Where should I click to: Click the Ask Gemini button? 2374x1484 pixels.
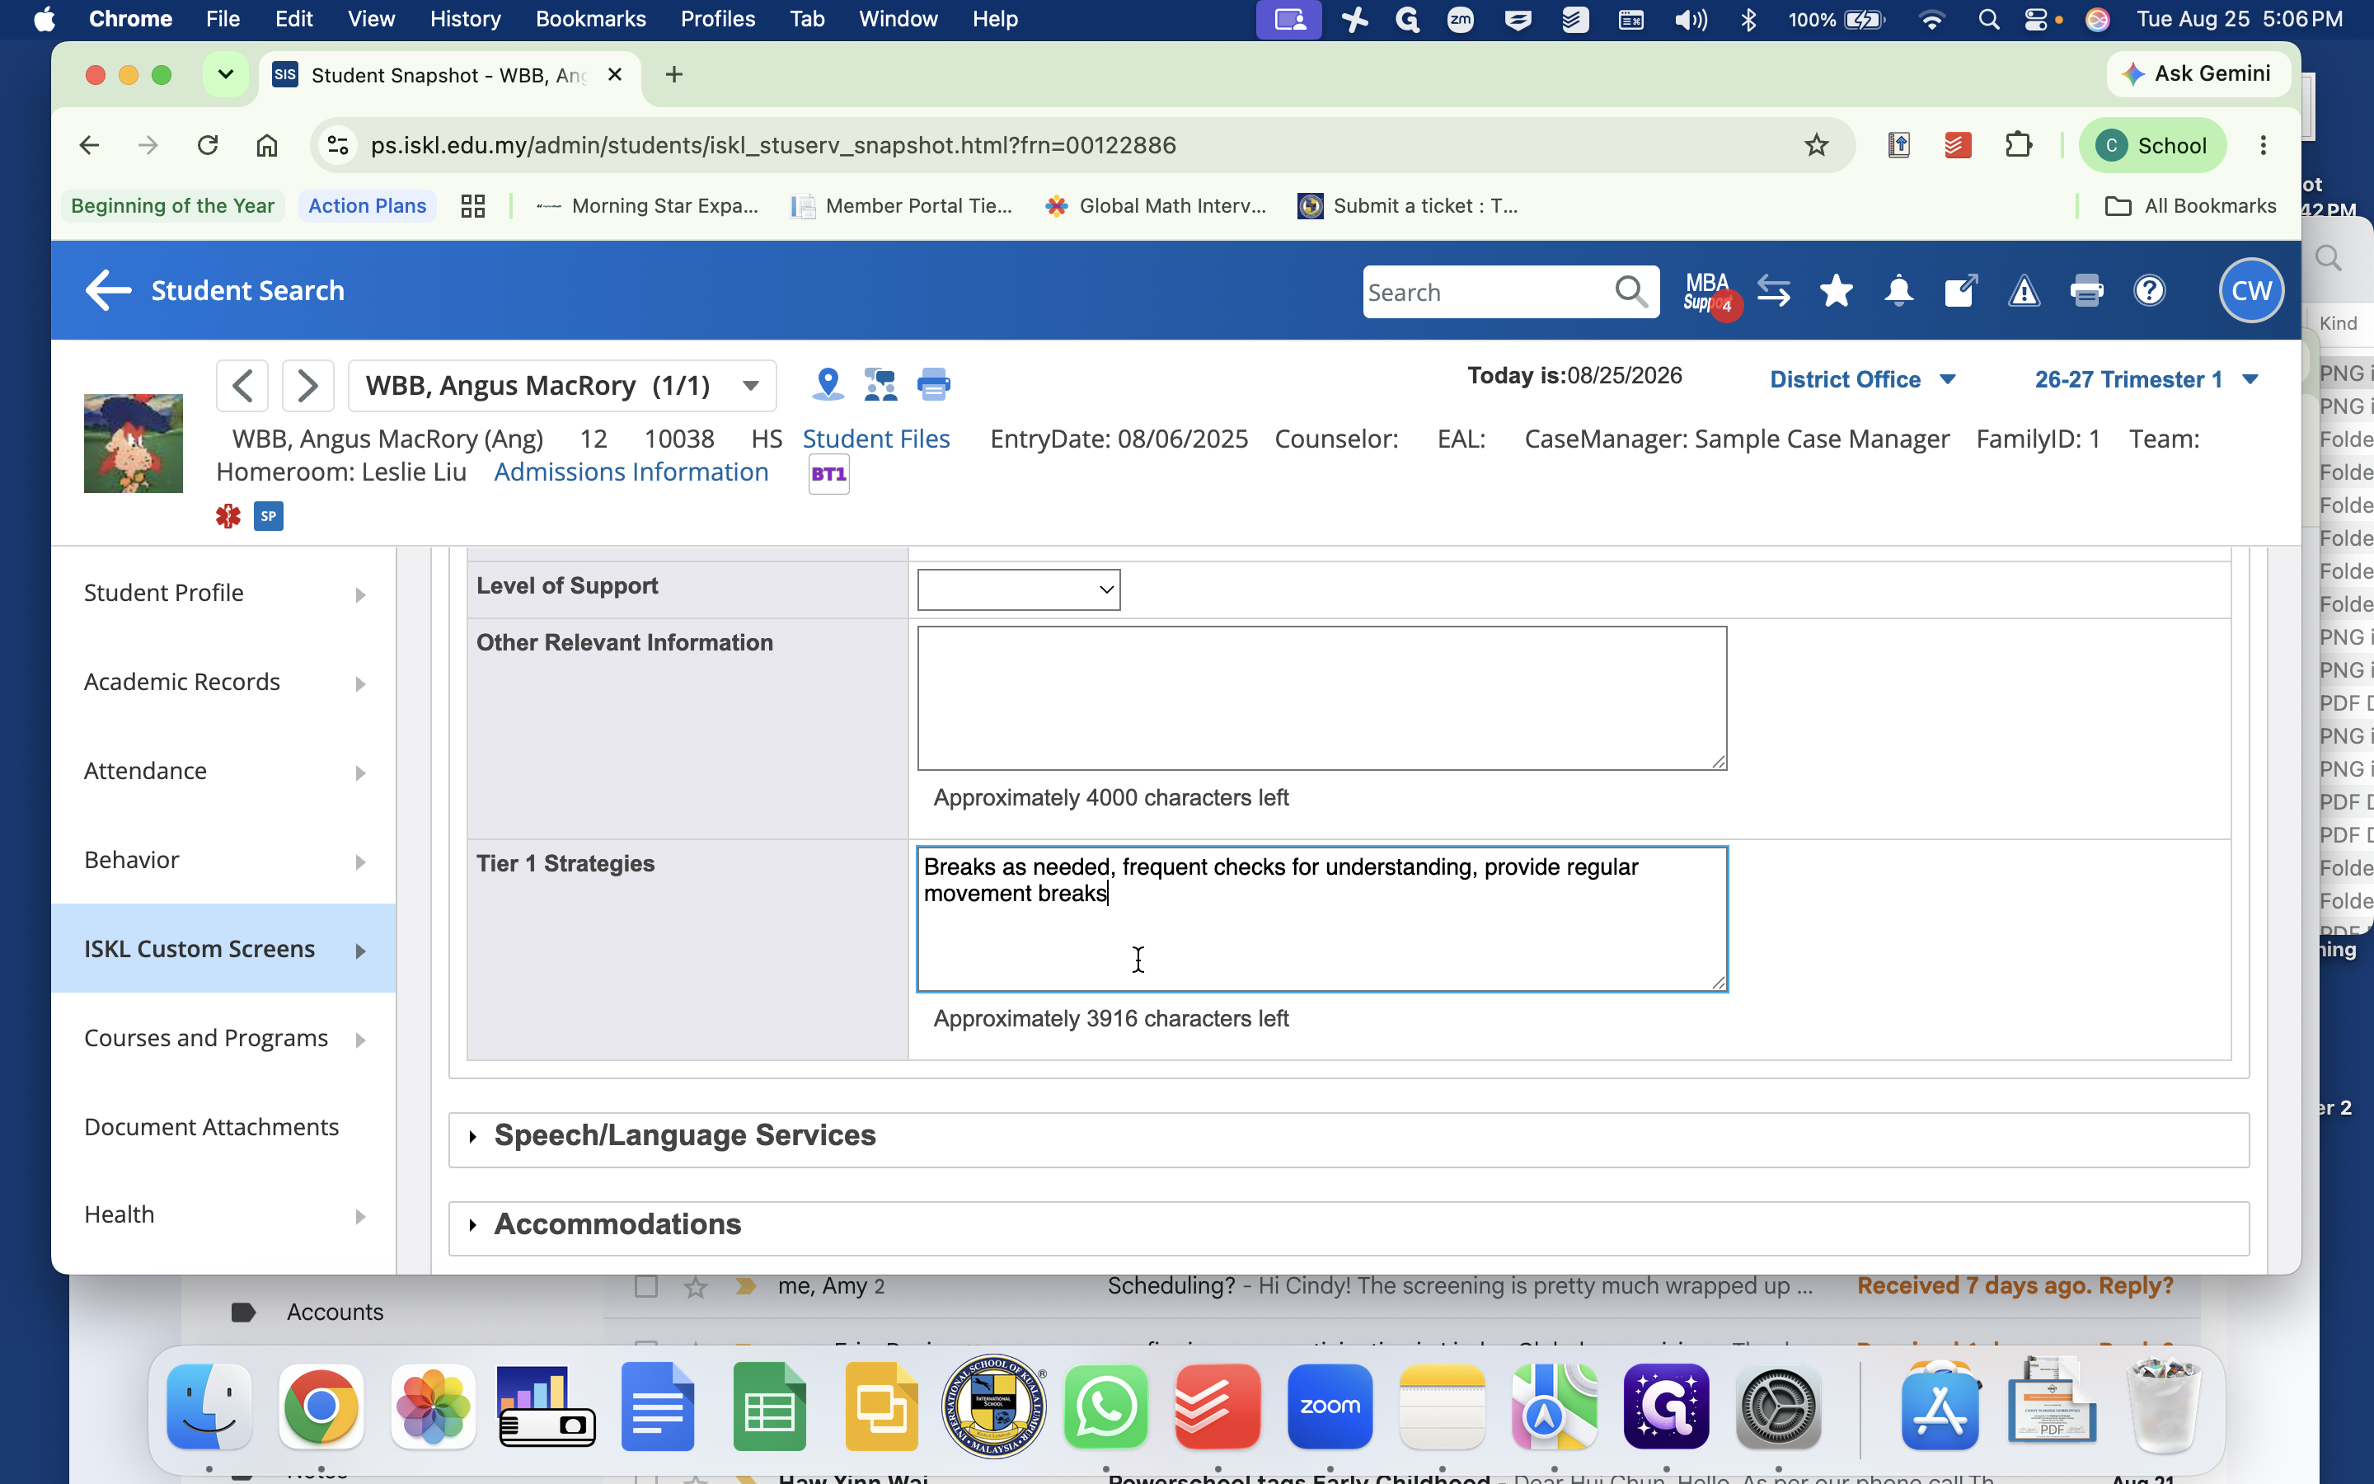point(2198,73)
